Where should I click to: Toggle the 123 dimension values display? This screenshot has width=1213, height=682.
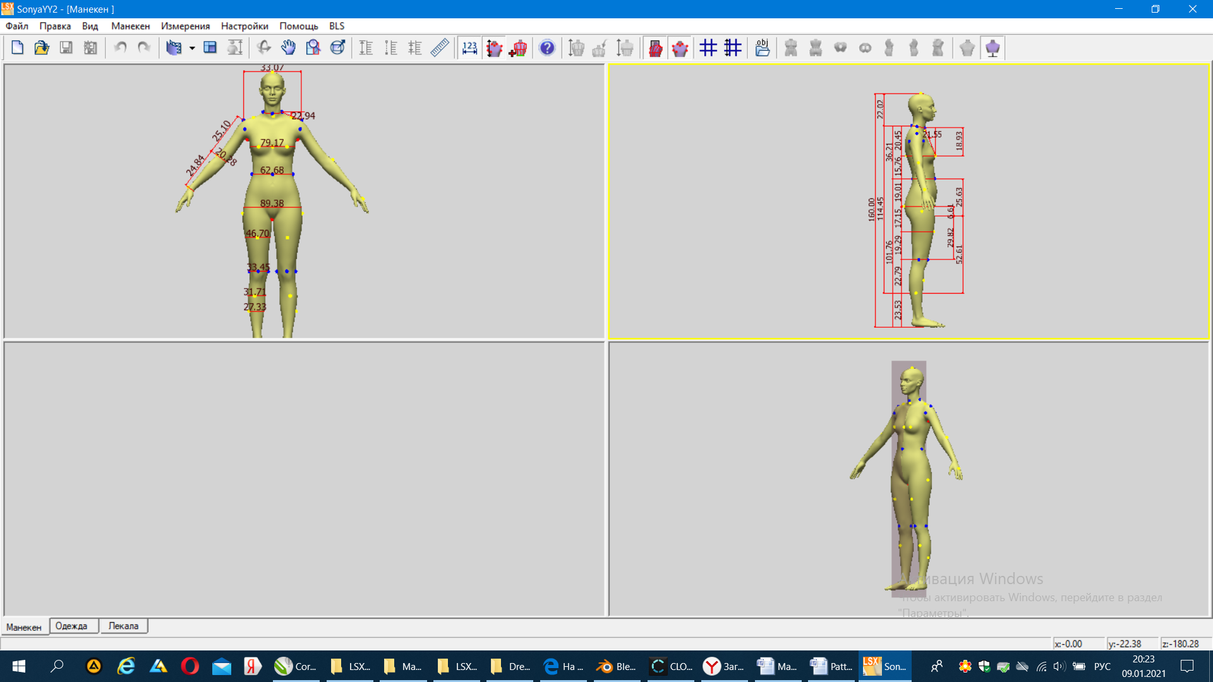click(x=469, y=48)
